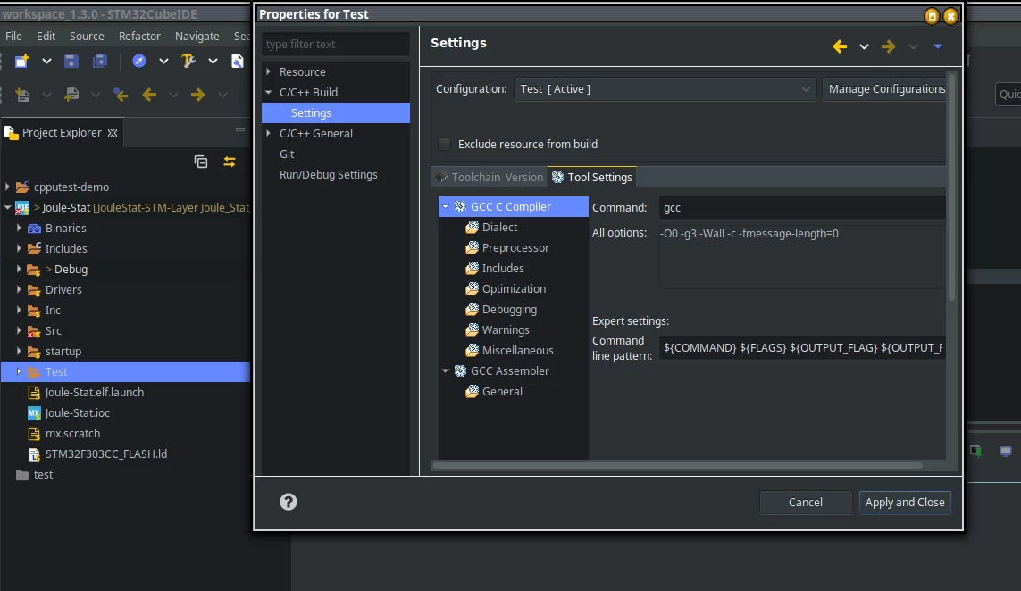Collapse the GCC Assembler node
The image size is (1021, 591).
pos(446,370)
